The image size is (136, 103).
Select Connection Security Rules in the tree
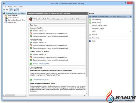coord(17,20)
